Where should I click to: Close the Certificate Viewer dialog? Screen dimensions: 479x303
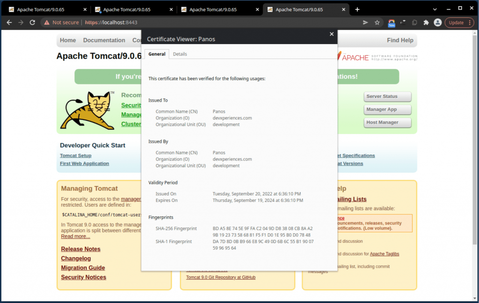point(332,34)
